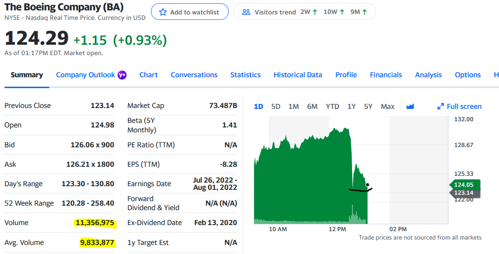Click the 125.33 price axis label
Image resolution: width=499 pixels, height=254 pixels.
pyautogui.click(x=464, y=174)
